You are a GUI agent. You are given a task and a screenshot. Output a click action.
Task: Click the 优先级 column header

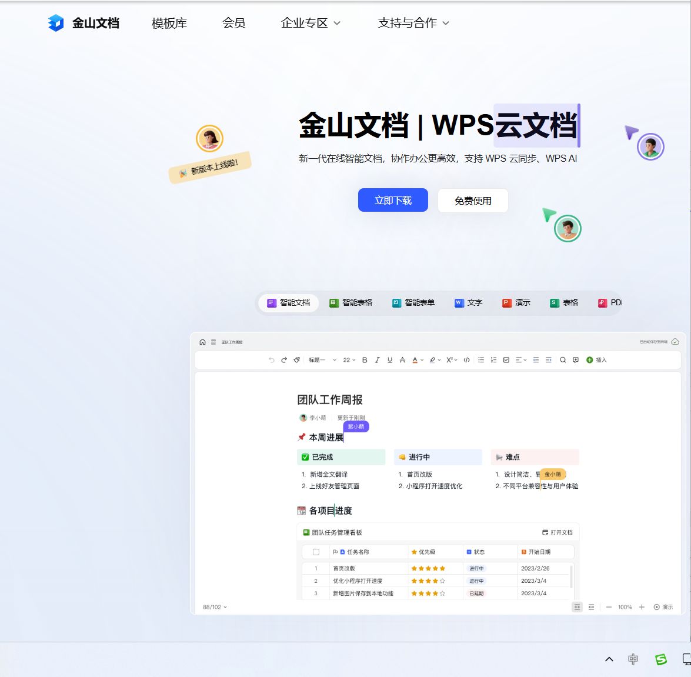(x=423, y=552)
